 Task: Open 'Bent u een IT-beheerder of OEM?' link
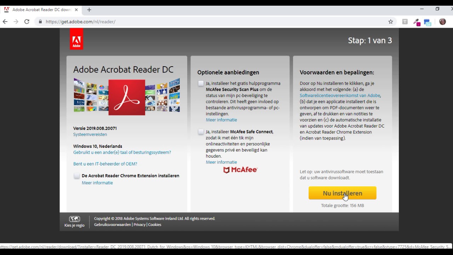(105, 164)
